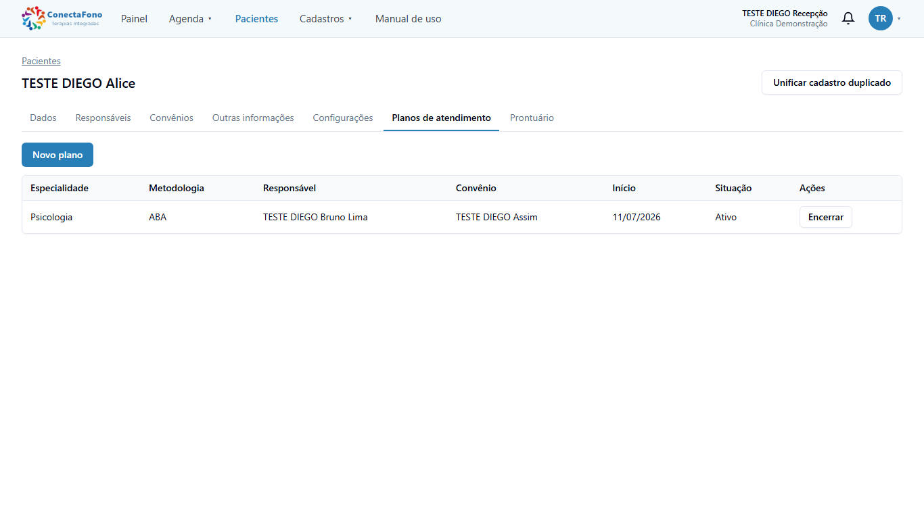Open the Outras informações tab
This screenshot has height=519, width=924.
(253, 118)
